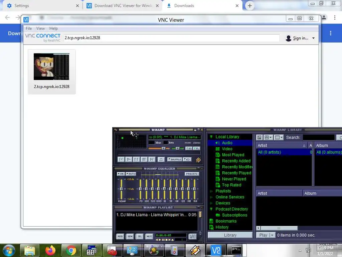Click the Winamp balance slider handle

(x=178, y=148)
